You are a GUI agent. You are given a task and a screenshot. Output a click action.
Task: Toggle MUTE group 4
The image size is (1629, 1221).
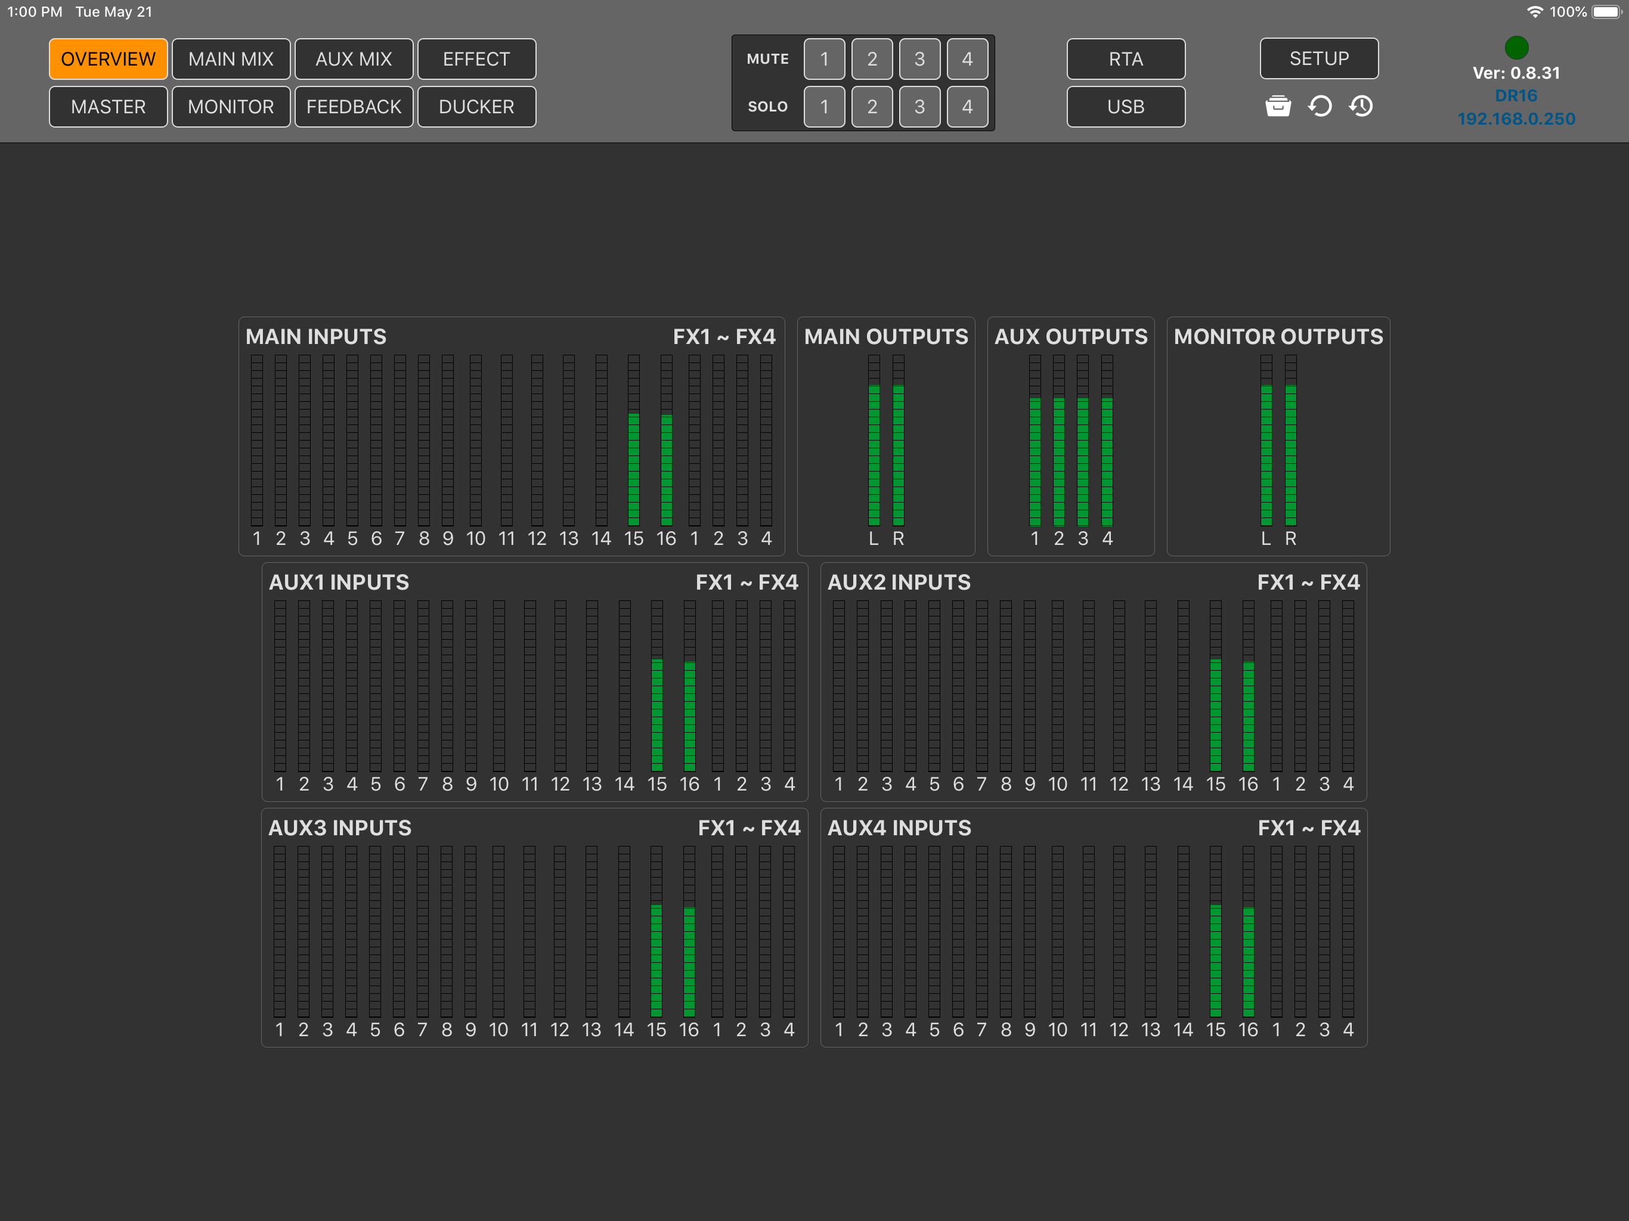[x=968, y=59]
